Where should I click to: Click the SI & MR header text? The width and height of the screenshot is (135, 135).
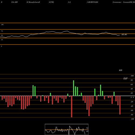pos(14,2)
